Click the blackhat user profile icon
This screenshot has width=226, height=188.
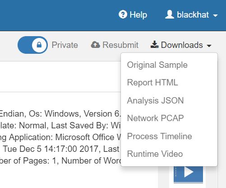click(x=170, y=14)
